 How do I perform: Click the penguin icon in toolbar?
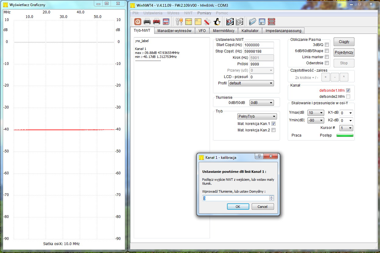tap(217, 22)
